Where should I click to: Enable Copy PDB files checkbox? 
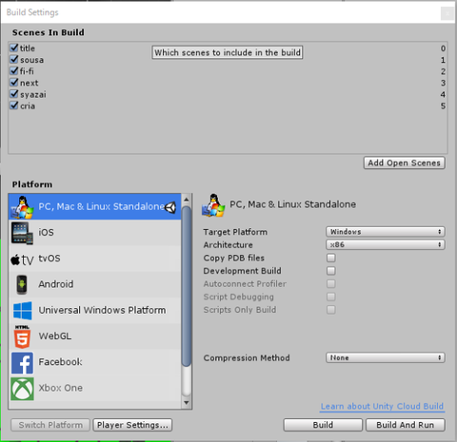[331, 258]
